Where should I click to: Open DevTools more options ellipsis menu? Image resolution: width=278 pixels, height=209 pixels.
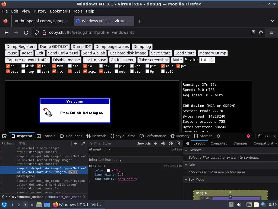click(x=267, y=136)
